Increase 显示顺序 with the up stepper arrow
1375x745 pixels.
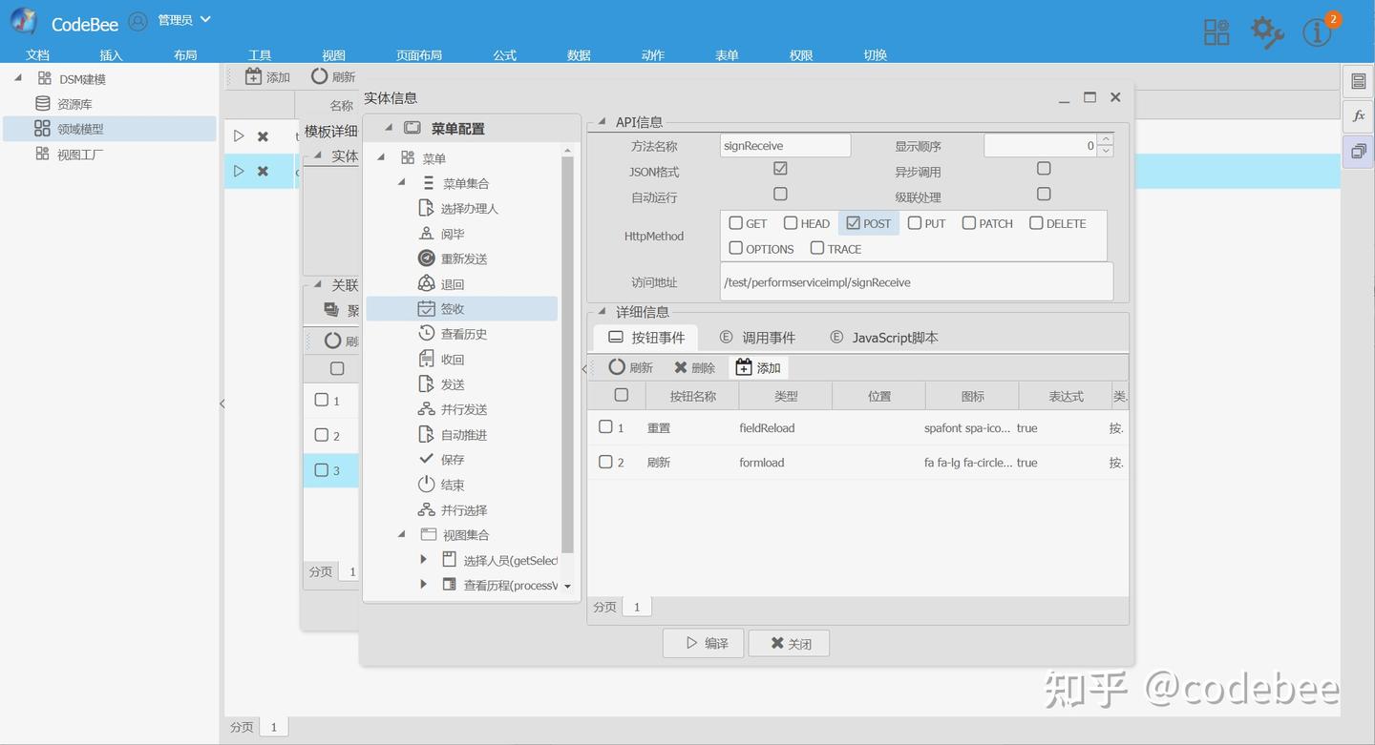click(x=1105, y=139)
